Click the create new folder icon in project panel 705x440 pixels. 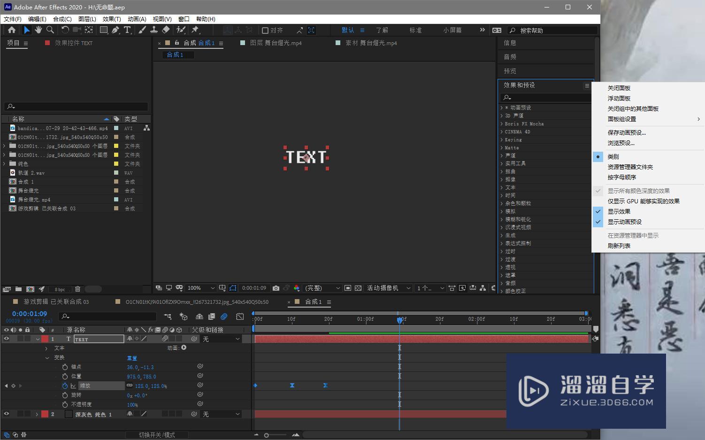tap(18, 289)
